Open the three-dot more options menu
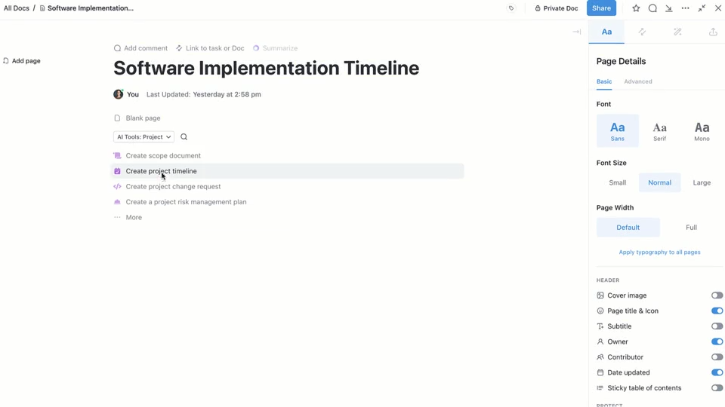 coord(685,8)
